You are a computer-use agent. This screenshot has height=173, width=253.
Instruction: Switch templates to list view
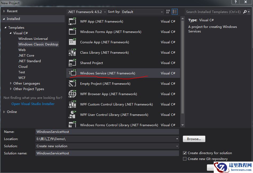coord(175,12)
